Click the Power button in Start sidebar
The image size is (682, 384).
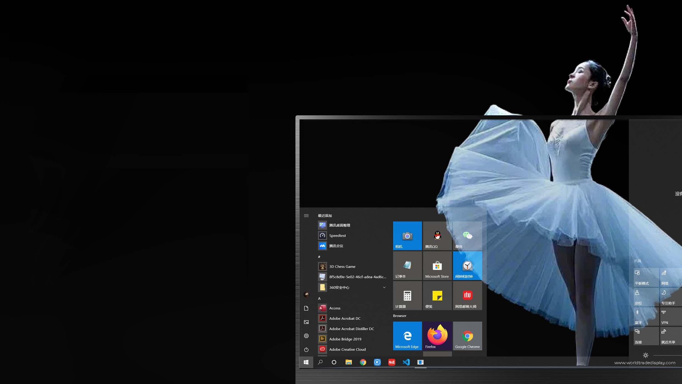coord(306,350)
